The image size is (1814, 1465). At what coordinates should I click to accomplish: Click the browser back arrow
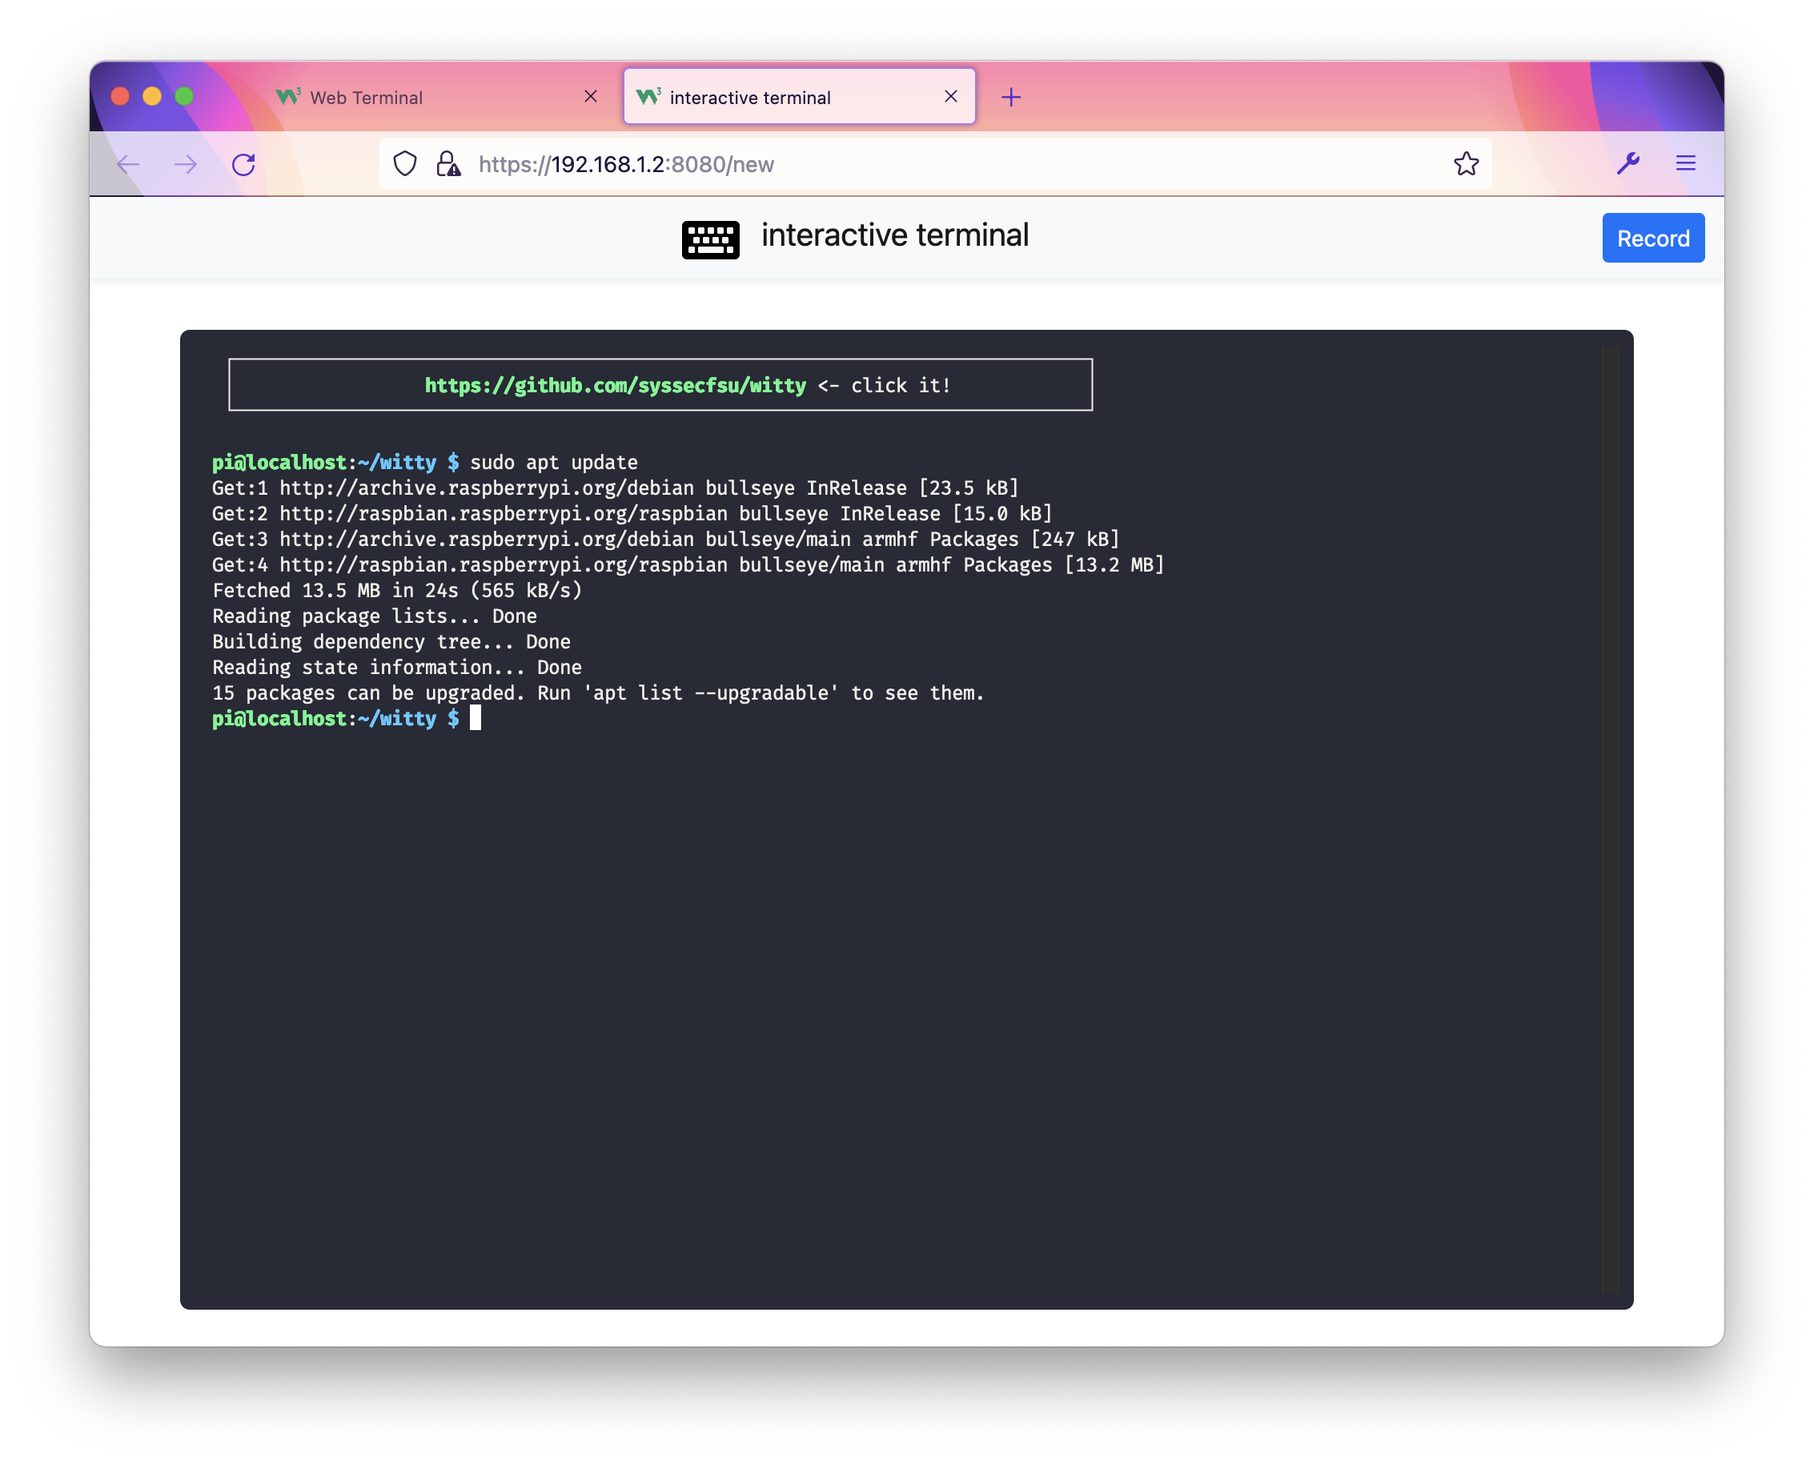point(128,165)
